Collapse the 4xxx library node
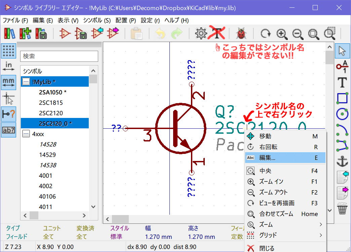The image size is (351, 252). click(x=26, y=134)
